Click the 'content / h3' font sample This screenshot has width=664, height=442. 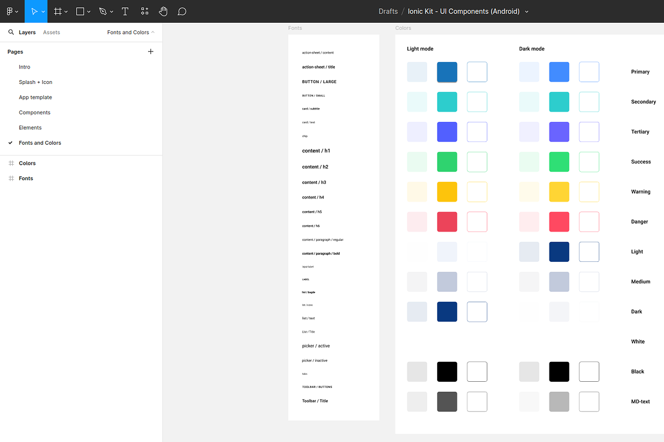[314, 182]
